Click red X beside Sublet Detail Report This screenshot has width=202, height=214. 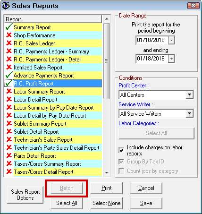[x=9, y=131]
